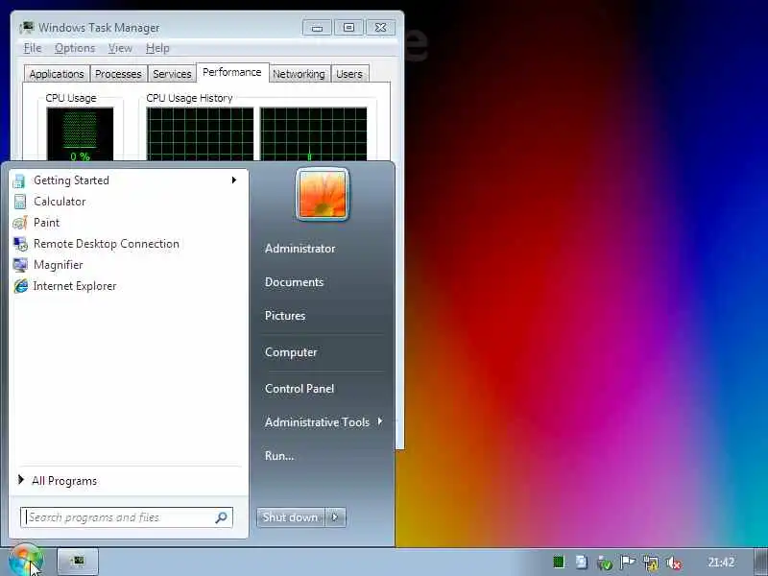Start Remote Desktop Connection
The image size is (768, 576).
click(x=128, y=244)
